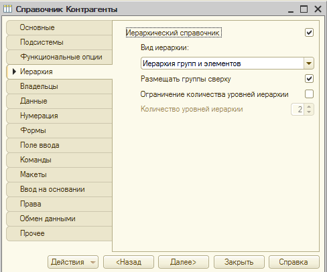Select the Иерархия tab

click(x=59, y=72)
